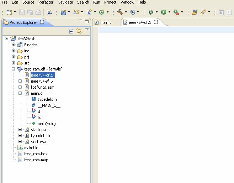Switch to the main.c editor tab
This screenshot has width=234, height=183.
pos(106,22)
